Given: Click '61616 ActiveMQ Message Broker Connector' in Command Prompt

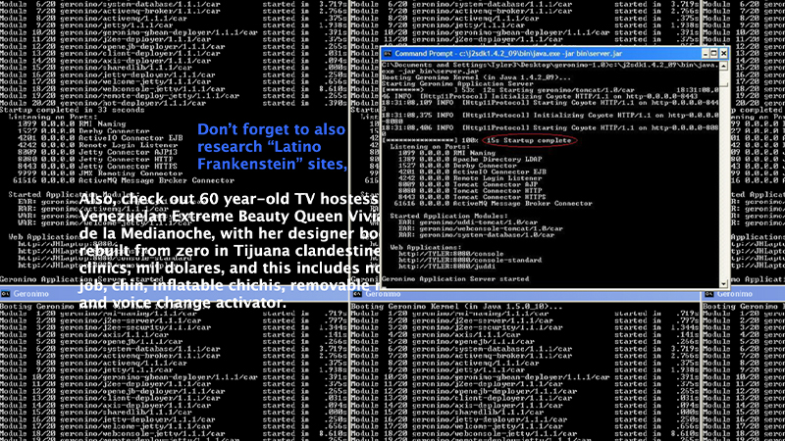Looking at the screenshot, I should point(494,204).
